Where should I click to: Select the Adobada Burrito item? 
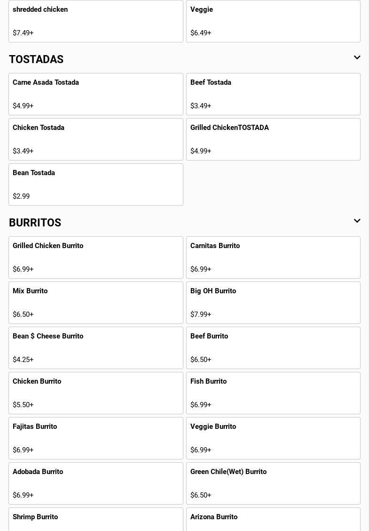pos(96,483)
